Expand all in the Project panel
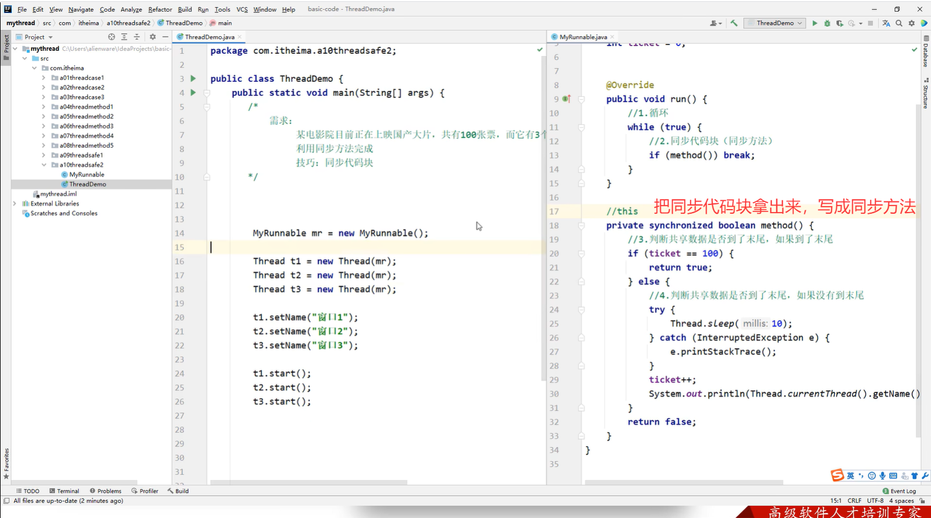Image resolution: width=931 pixels, height=518 pixels. tap(124, 37)
